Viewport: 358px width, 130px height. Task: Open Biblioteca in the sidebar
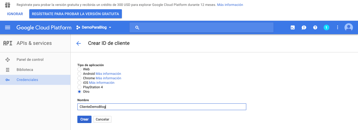point(25,70)
